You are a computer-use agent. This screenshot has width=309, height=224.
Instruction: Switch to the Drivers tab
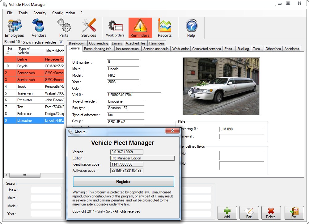coord(117,43)
